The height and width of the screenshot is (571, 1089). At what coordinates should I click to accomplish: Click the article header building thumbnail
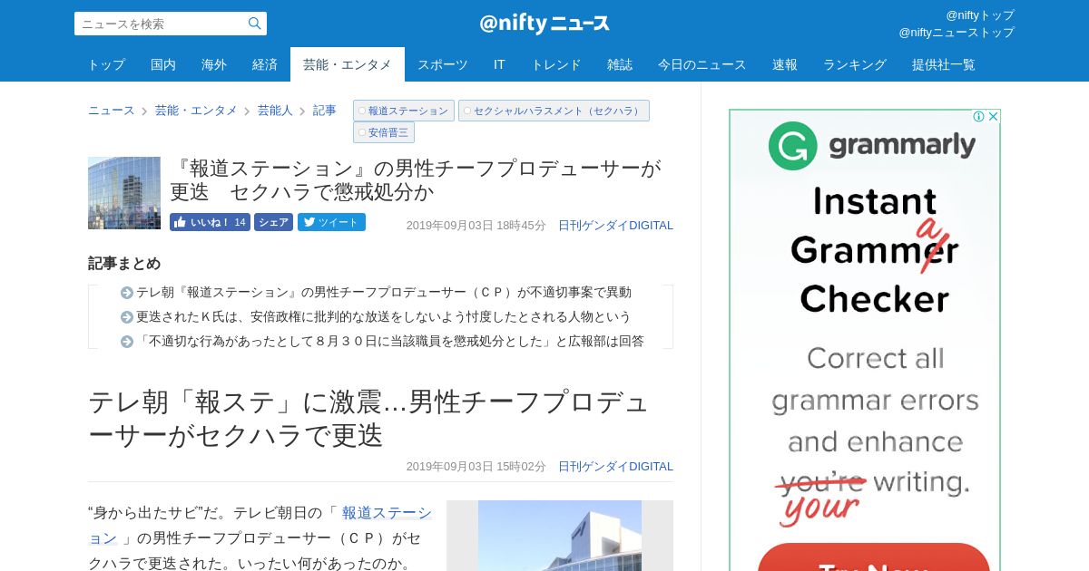click(124, 193)
